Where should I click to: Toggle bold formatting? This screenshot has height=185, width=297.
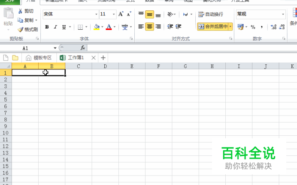[47, 27]
